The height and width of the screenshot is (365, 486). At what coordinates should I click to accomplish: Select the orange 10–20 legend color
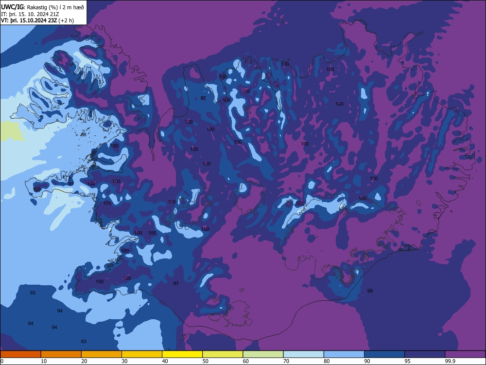tap(61, 354)
